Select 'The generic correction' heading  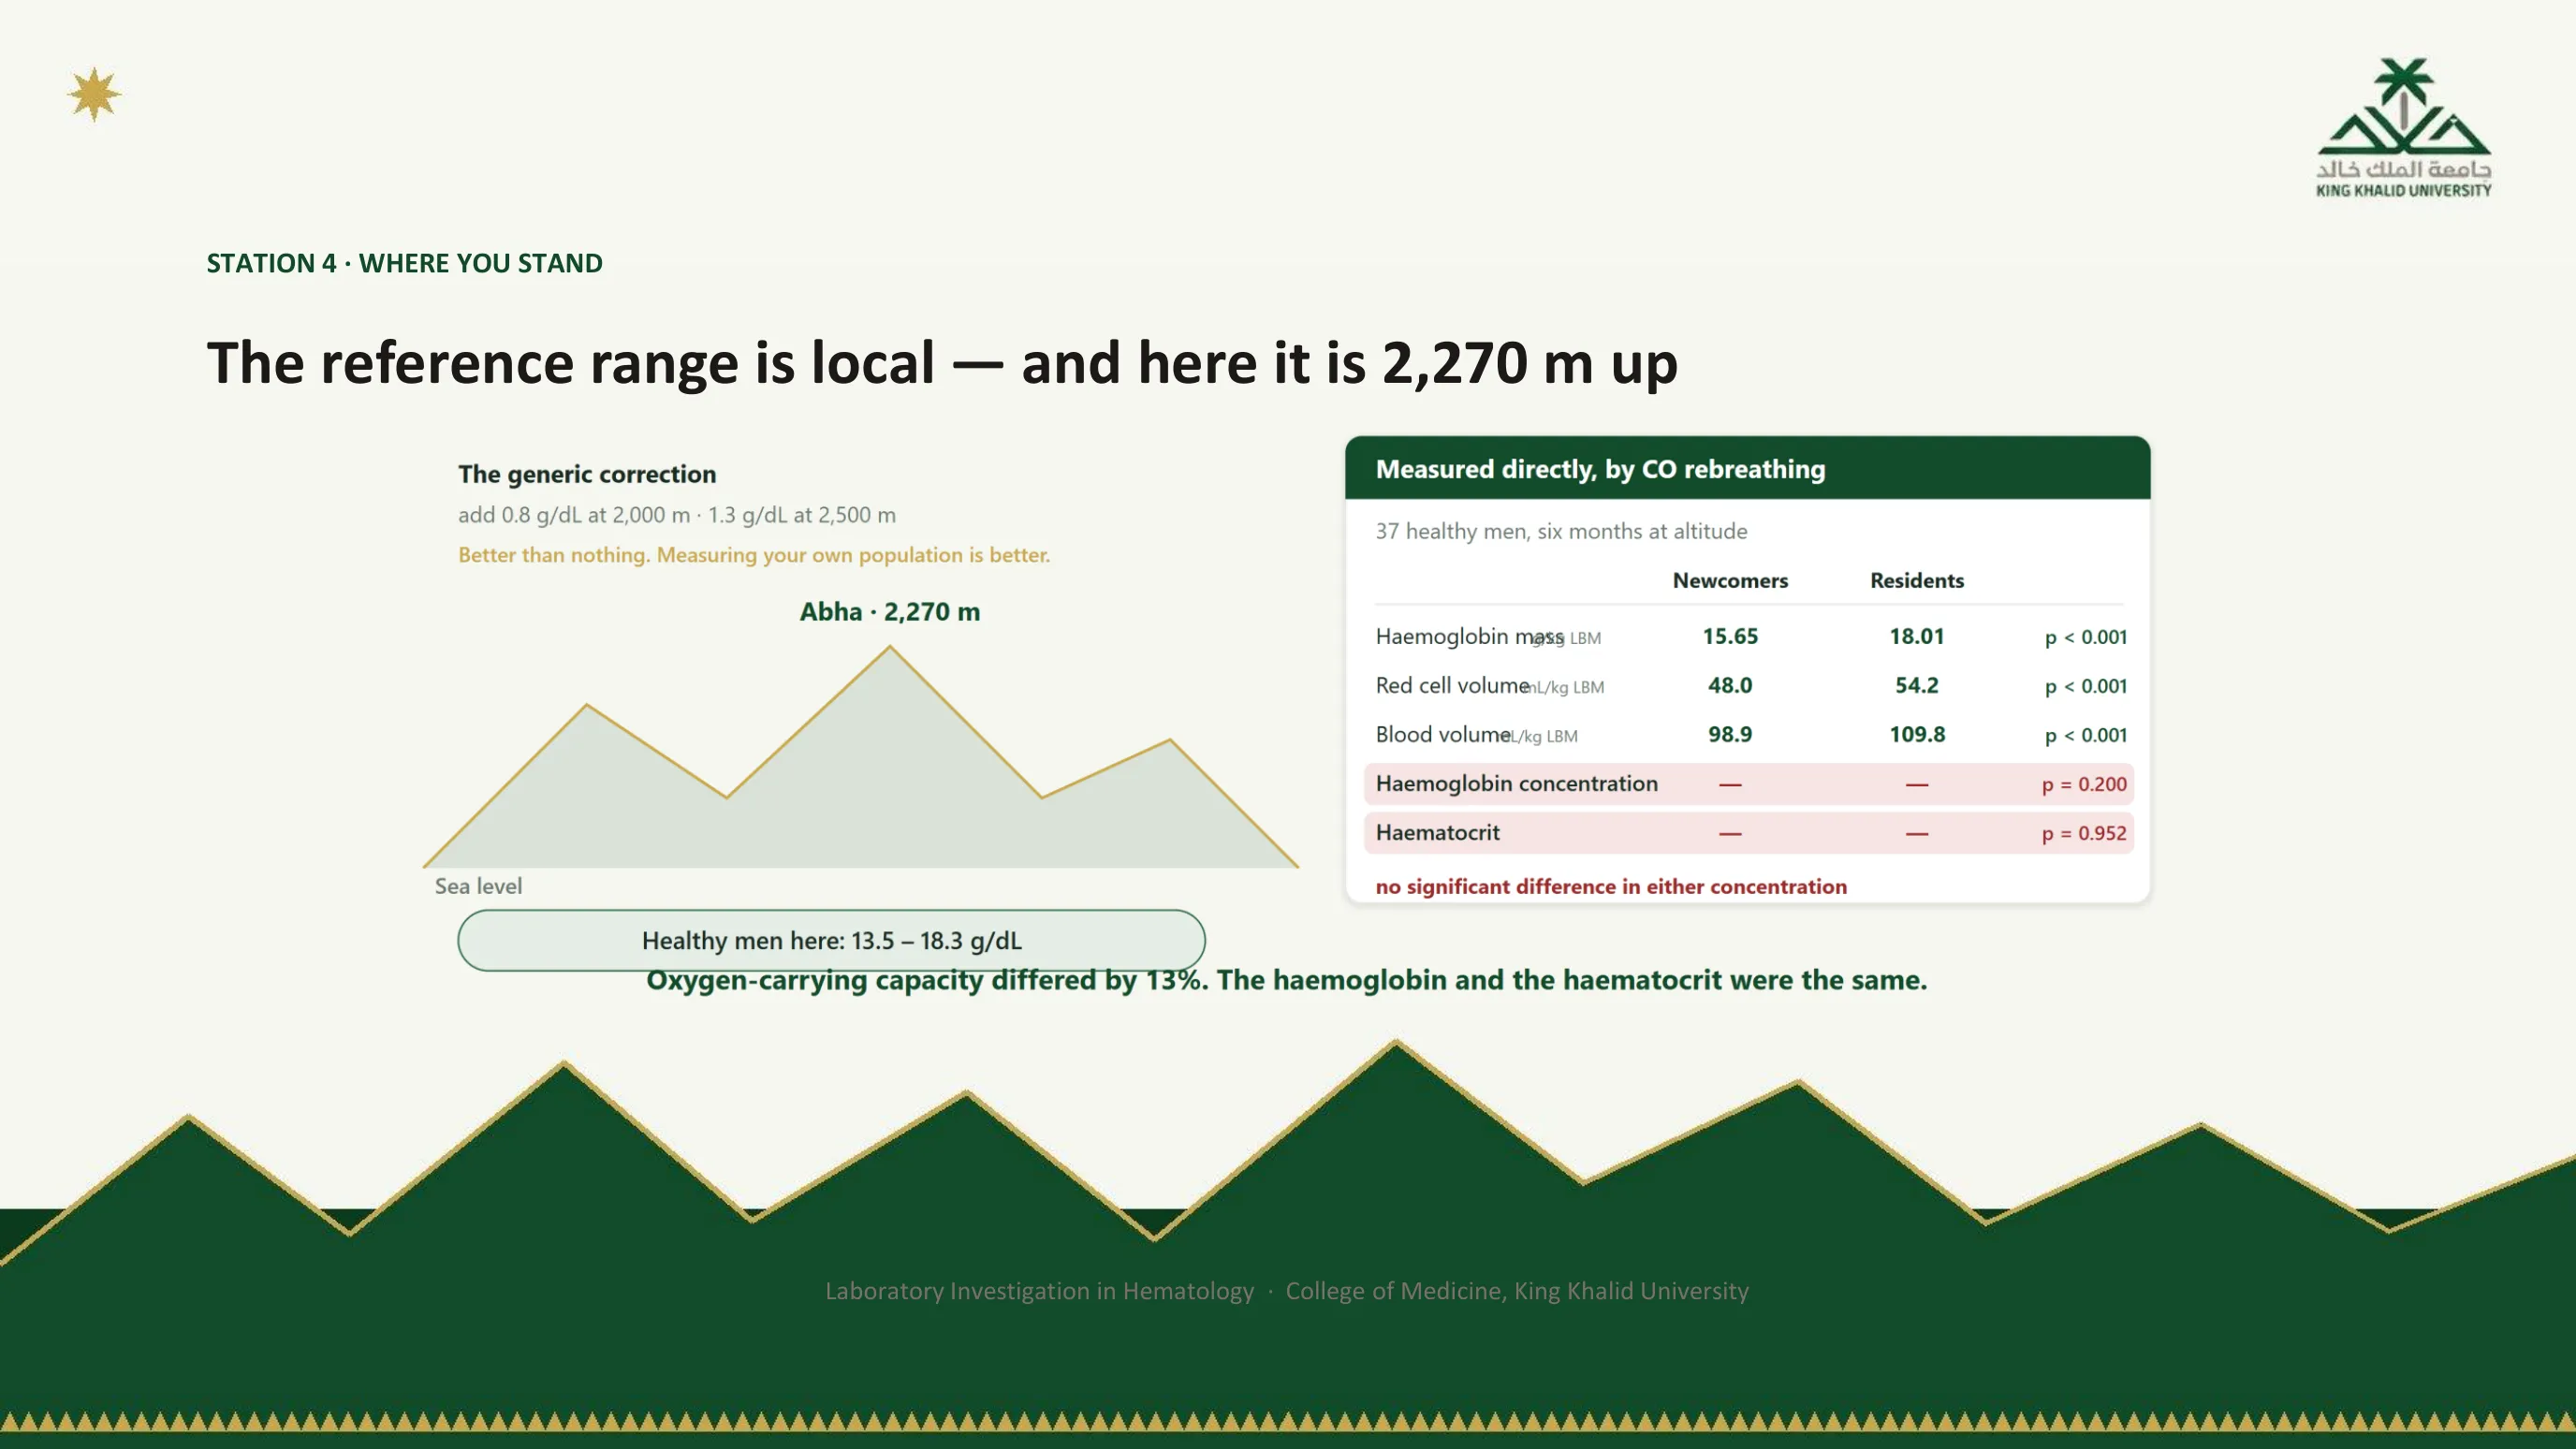[587, 474]
